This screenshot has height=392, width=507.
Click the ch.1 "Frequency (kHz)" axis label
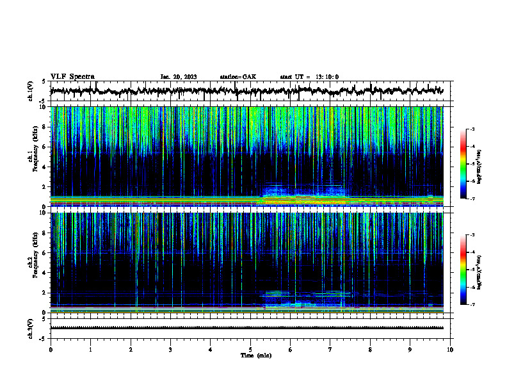tap(35, 147)
